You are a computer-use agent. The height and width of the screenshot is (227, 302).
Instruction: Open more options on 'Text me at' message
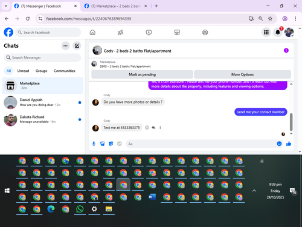160,128
